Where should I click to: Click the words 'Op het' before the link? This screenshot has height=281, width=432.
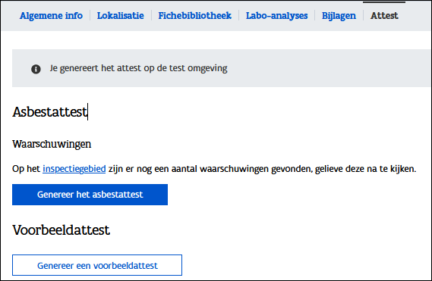point(26,169)
